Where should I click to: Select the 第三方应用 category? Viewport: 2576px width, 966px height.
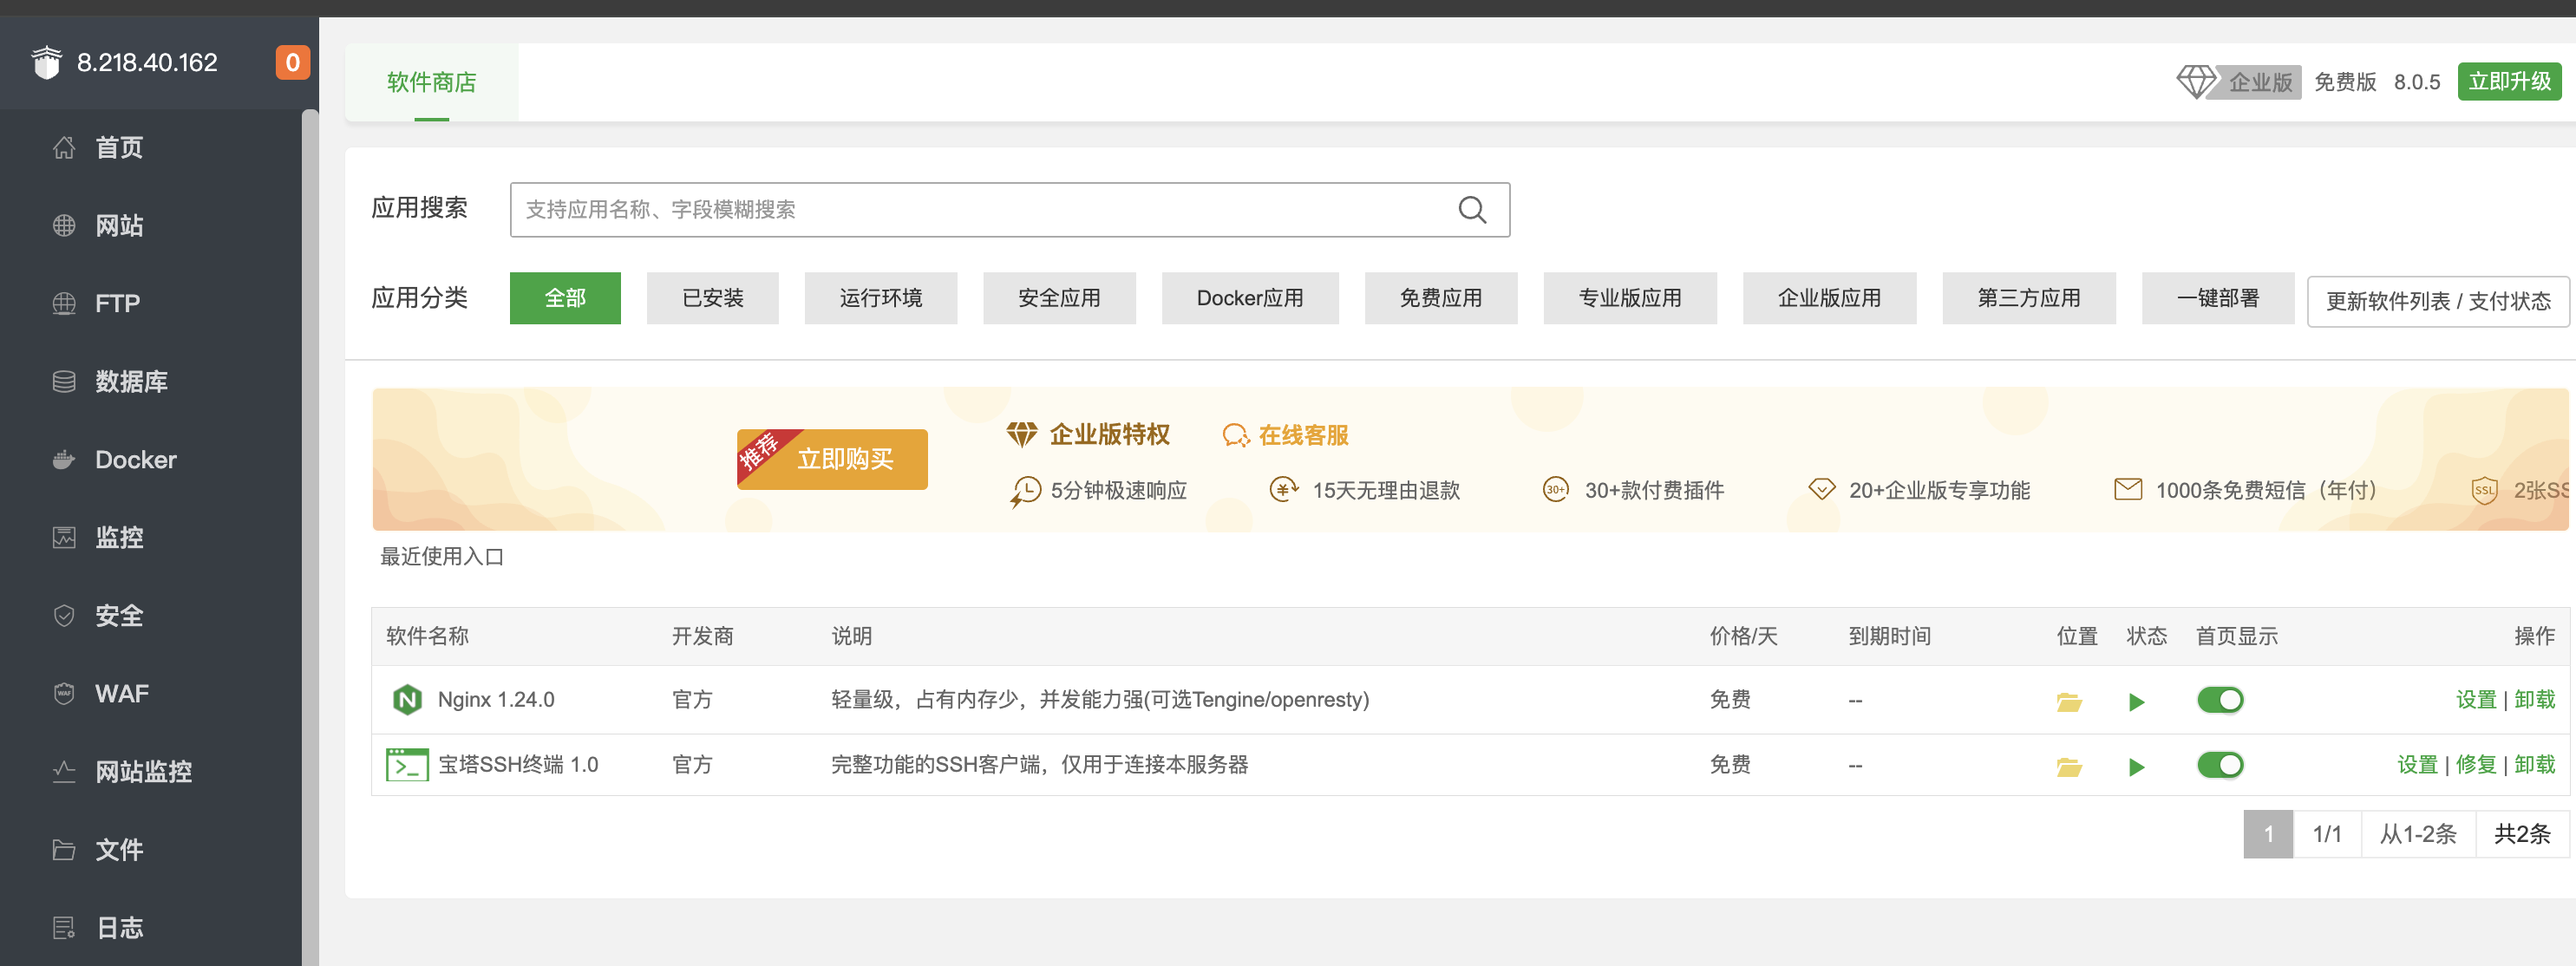click(2029, 298)
